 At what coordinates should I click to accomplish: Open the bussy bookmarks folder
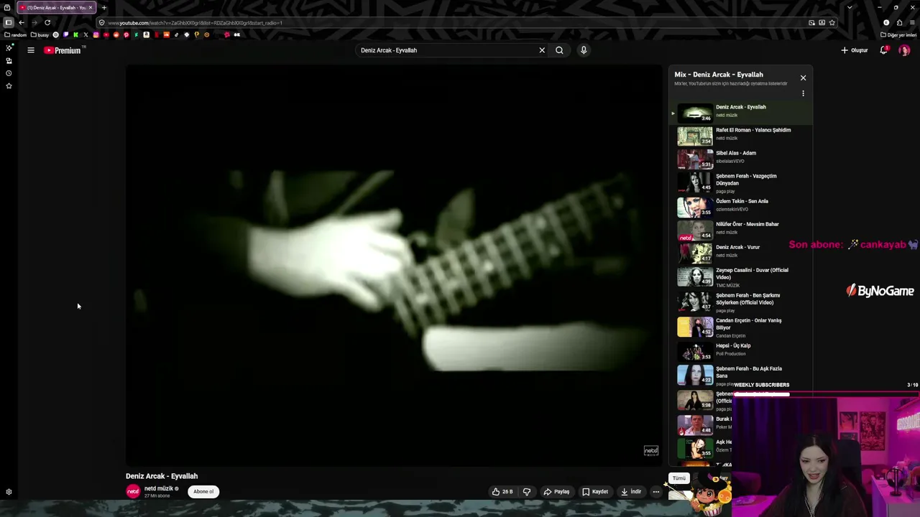pyautogui.click(x=40, y=34)
